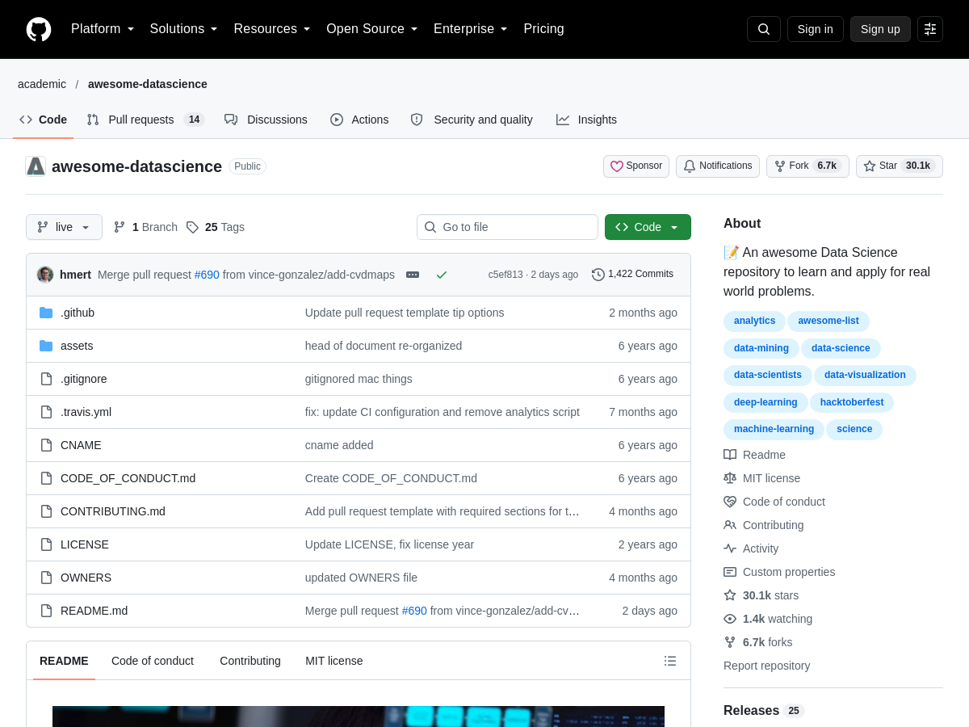969x727 pixels.
Task: Open the c5ef813 commit hash
Action: tap(505, 275)
